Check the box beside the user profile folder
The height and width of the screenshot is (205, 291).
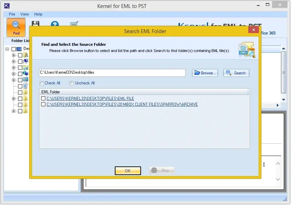[20, 55]
